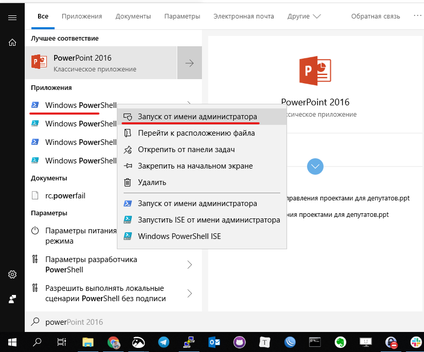Click the arrow beside PowerPoint 2016 result

(x=189, y=63)
